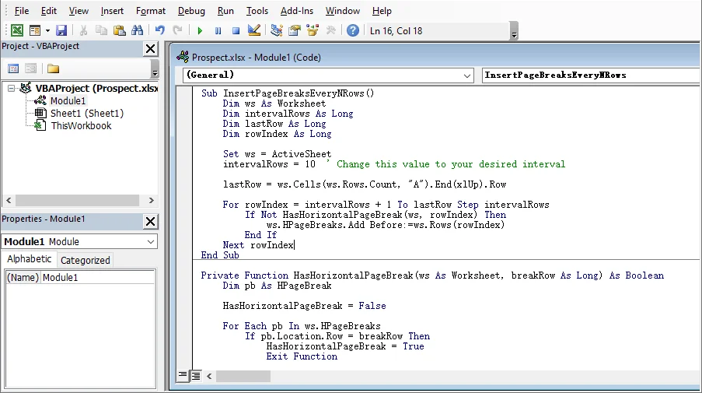Viewport: 702px width, 393px height.
Task: Click the View Code icon in Project panel
Action: pos(13,68)
